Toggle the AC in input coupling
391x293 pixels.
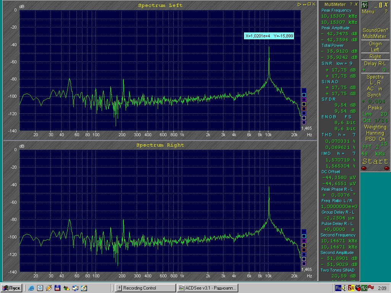[x=375, y=89]
